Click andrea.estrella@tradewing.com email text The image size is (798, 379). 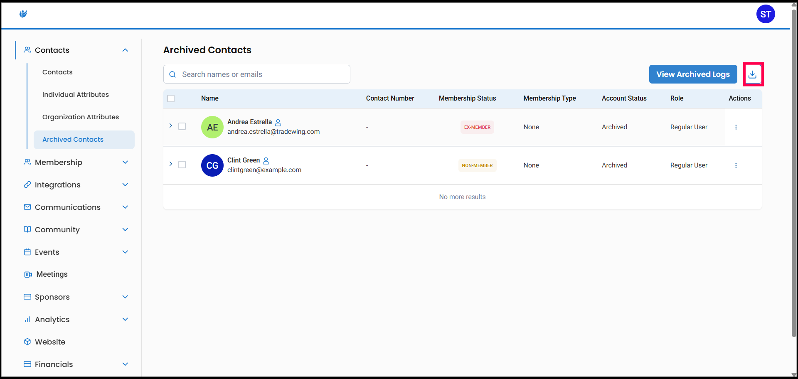[273, 132]
